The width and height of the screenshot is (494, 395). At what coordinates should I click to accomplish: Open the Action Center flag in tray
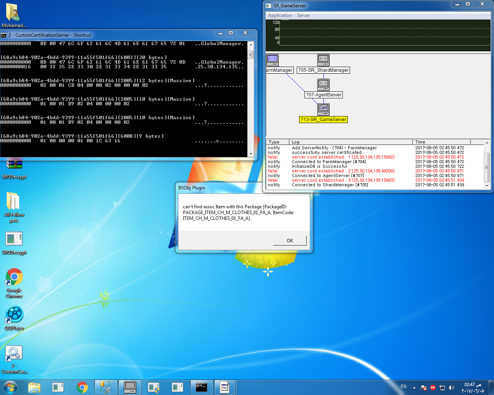424,387
